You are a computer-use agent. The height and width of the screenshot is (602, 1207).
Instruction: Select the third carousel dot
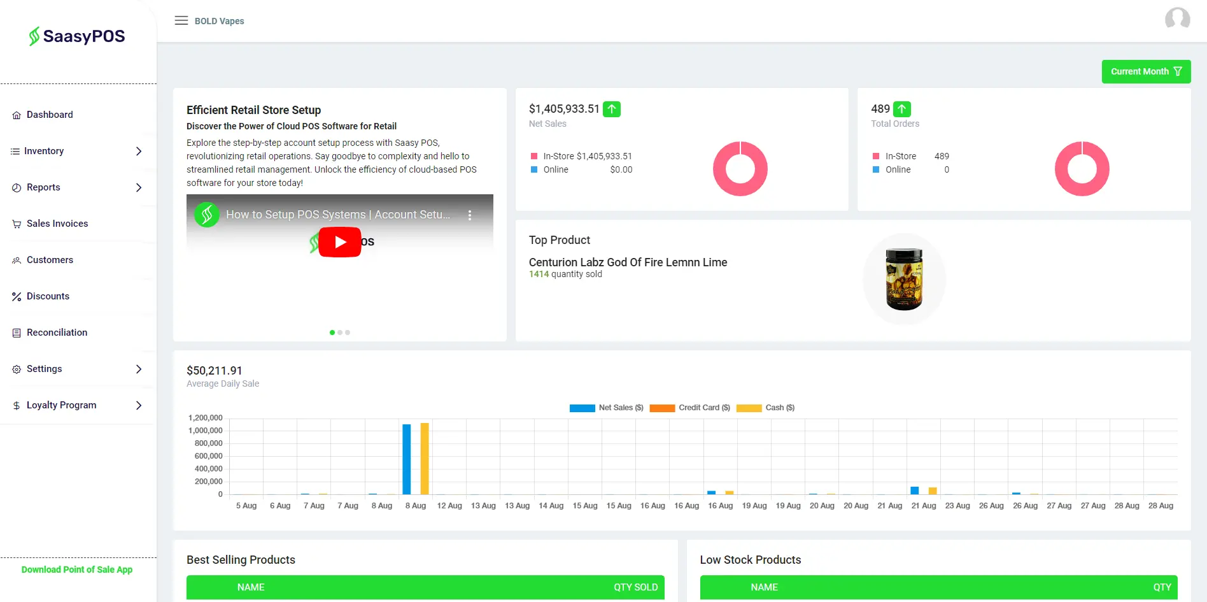(348, 333)
